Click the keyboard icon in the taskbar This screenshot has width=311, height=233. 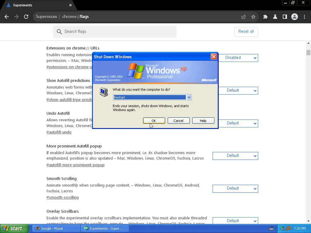point(272,229)
